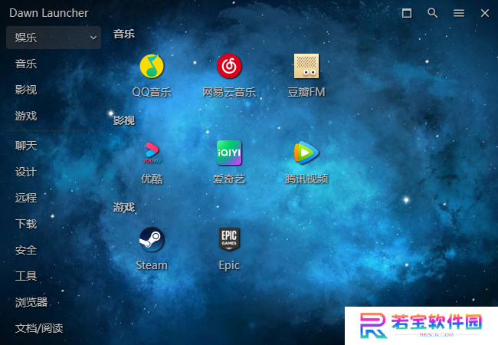Click the 音乐 section heading in content area

pyautogui.click(x=124, y=34)
